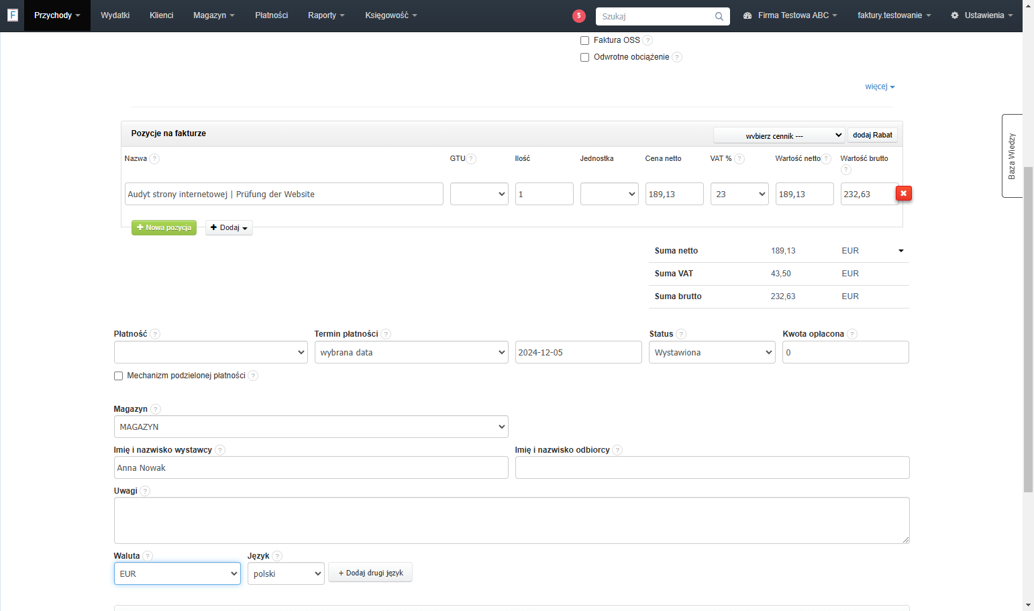Click into the Uwagi text area
Image resolution: width=1034 pixels, height=611 pixels.
click(x=511, y=520)
